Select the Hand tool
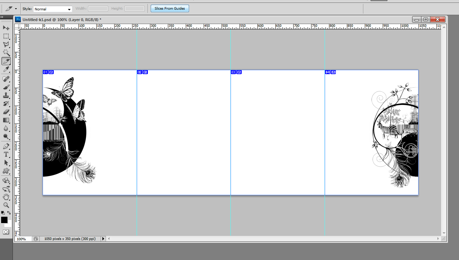The height and width of the screenshot is (260, 459). [6, 197]
